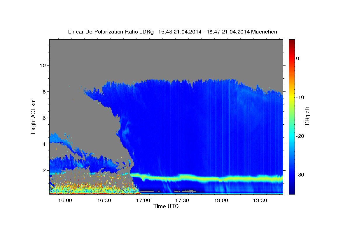Viewport: 350px width, 233px height.
Task: Click the height tick label 2
Action: (x=44, y=170)
